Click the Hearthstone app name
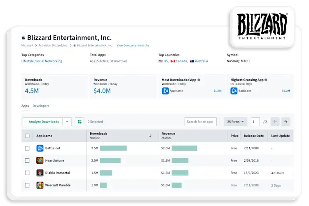 (x=54, y=160)
